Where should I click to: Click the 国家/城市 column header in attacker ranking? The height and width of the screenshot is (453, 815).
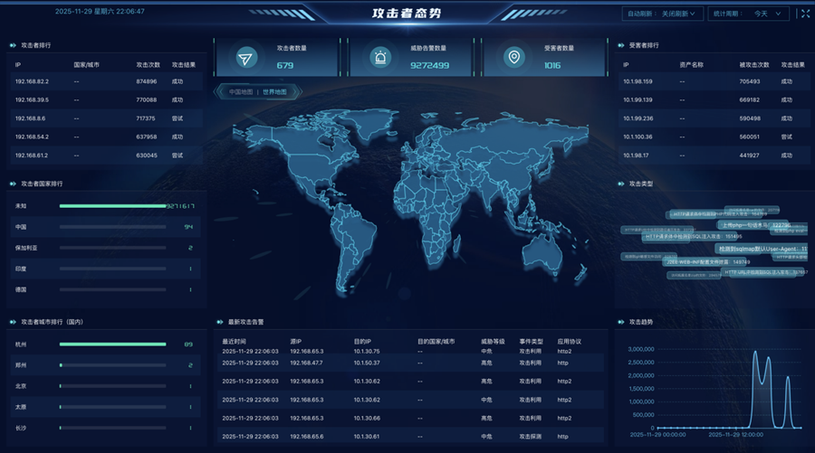tap(86, 65)
